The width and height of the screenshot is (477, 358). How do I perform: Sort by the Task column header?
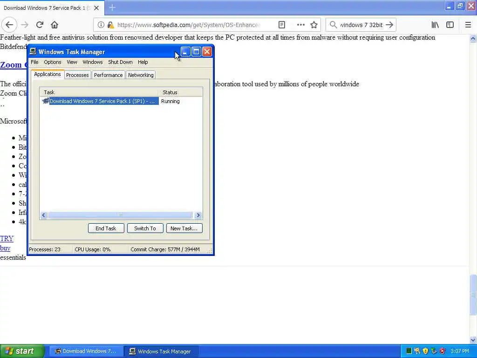pyautogui.click(x=99, y=92)
